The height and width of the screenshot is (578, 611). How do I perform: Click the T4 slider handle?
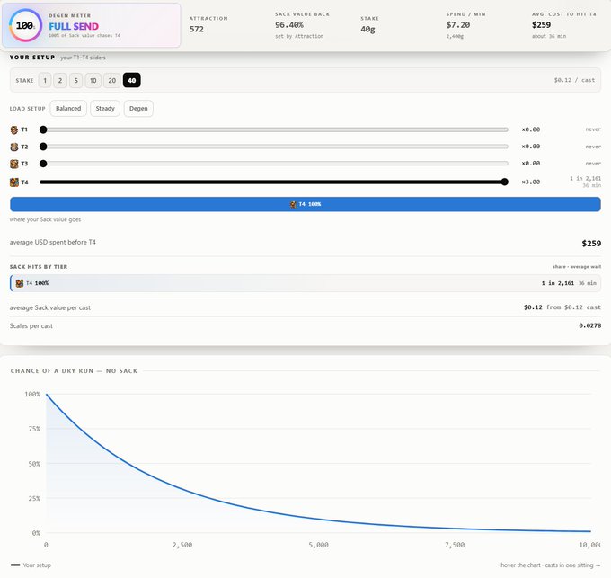coord(505,182)
